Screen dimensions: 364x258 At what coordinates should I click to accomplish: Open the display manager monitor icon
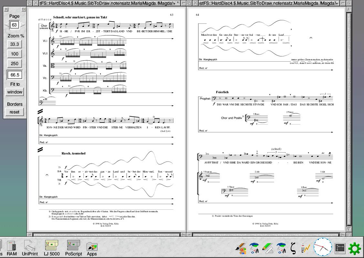click(340, 248)
